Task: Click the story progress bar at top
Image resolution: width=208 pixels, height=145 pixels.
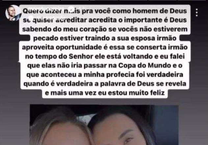Action: click(x=104, y=0)
